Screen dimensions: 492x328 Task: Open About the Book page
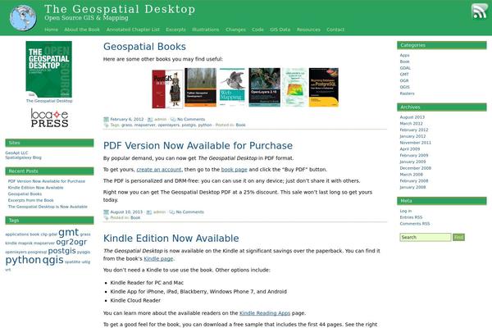pos(82,30)
